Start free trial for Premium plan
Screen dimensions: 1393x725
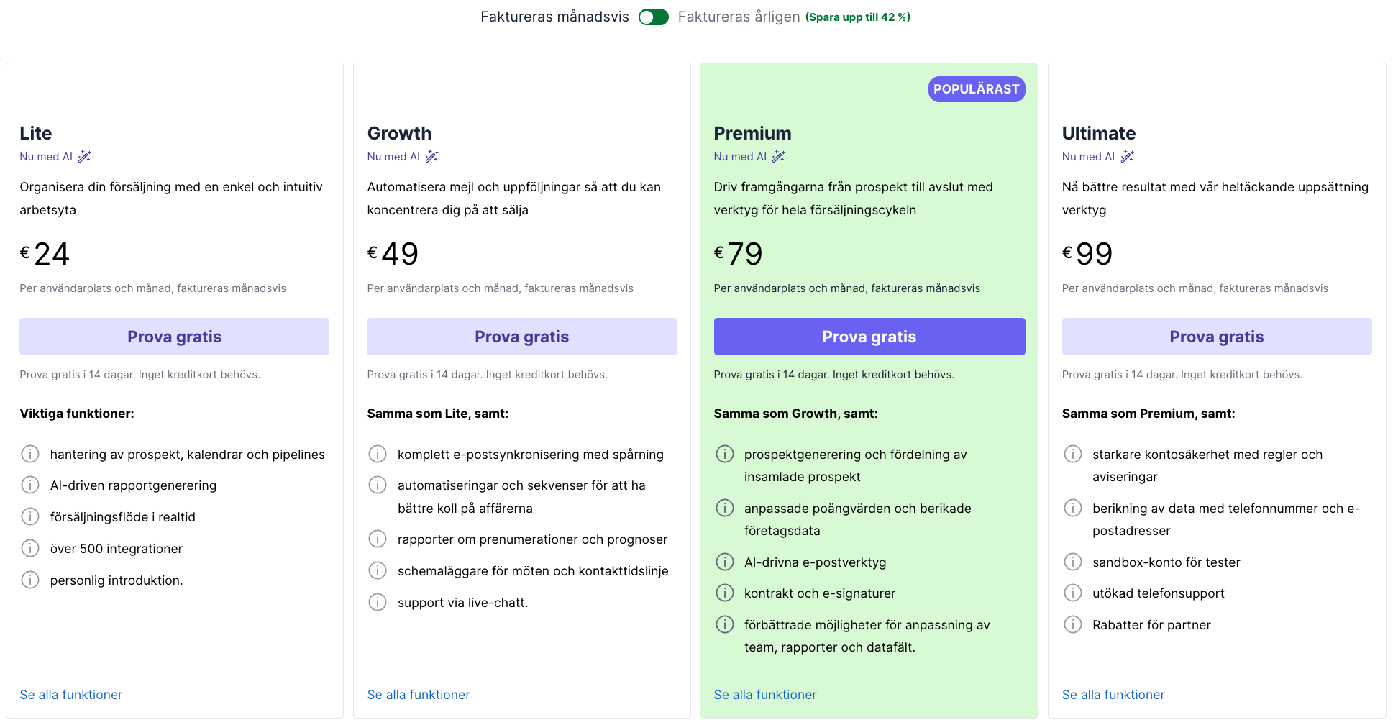pyautogui.click(x=869, y=337)
